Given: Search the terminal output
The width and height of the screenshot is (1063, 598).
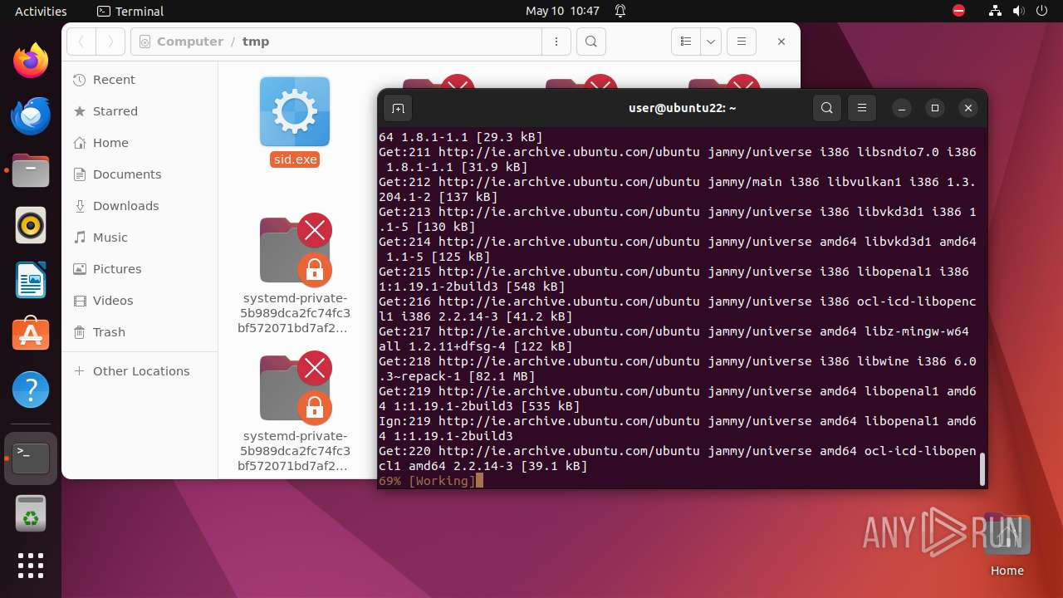Looking at the screenshot, I should (826, 108).
